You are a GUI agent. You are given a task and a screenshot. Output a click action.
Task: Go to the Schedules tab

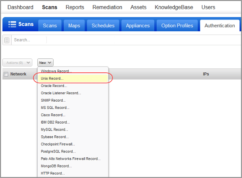click(x=103, y=26)
